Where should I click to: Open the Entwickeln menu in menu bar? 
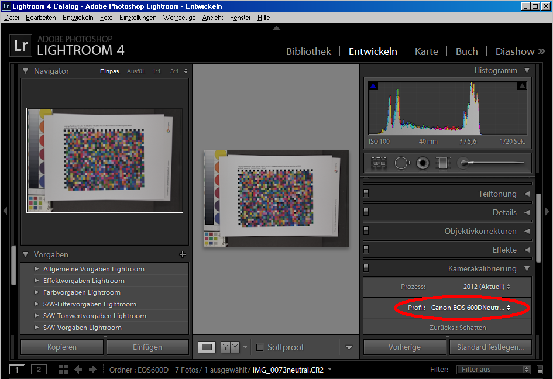[x=78, y=18]
